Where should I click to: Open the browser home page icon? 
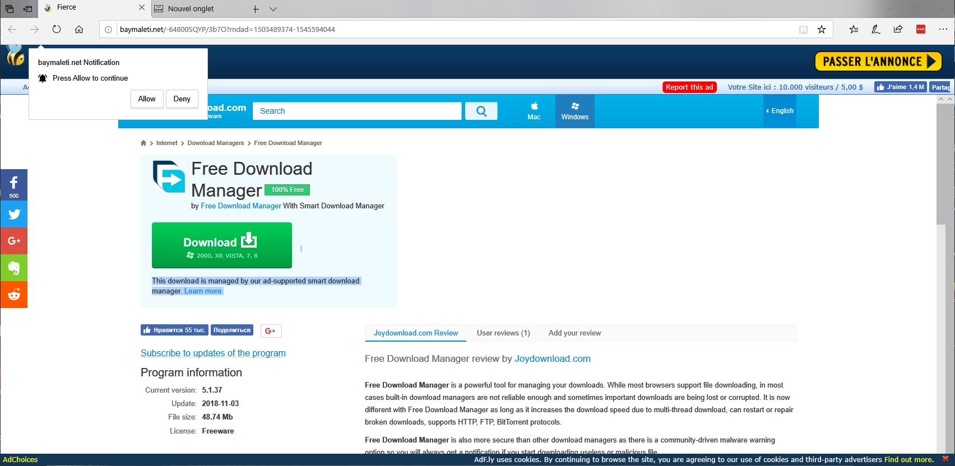(x=79, y=29)
